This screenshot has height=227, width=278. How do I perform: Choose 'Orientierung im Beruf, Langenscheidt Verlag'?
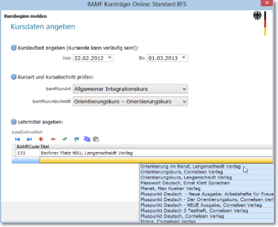pyautogui.click(x=207, y=167)
